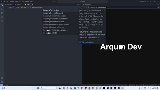This screenshot has width=160, height=90.
Task: Toggle the panel layout icon
Action: point(143,1)
